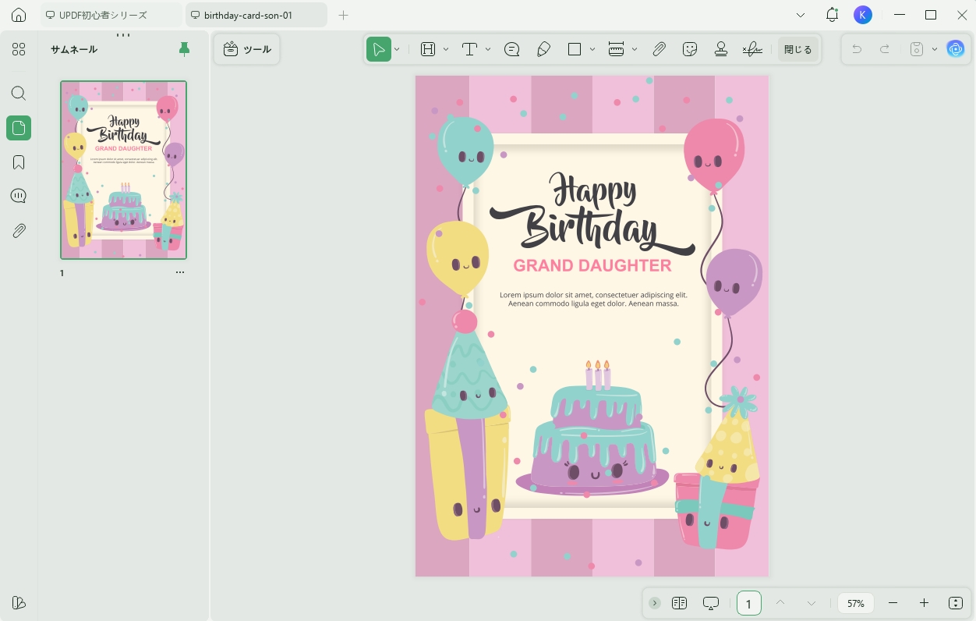976x621 pixels.
Task: Redo the last action
Action: point(885,49)
